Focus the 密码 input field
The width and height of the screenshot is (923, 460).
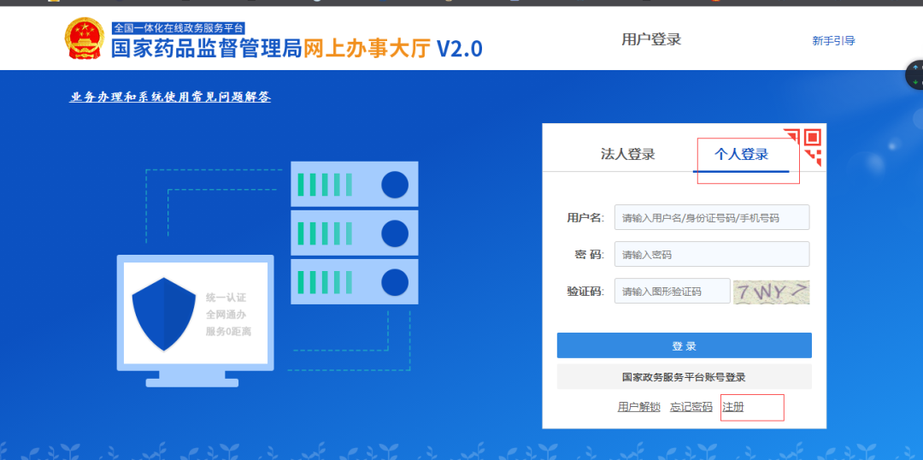point(712,254)
